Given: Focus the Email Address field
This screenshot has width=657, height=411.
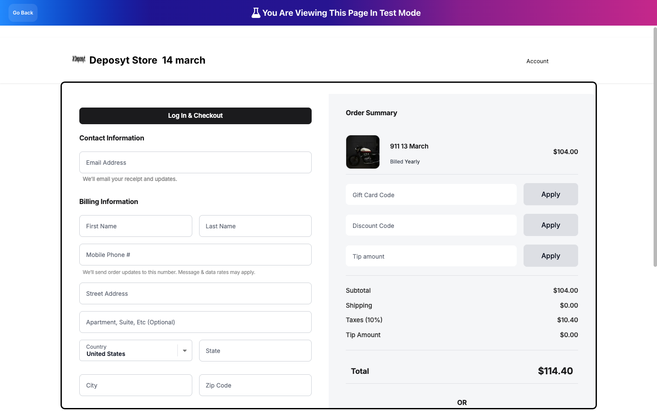Looking at the screenshot, I should tap(195, 163).
